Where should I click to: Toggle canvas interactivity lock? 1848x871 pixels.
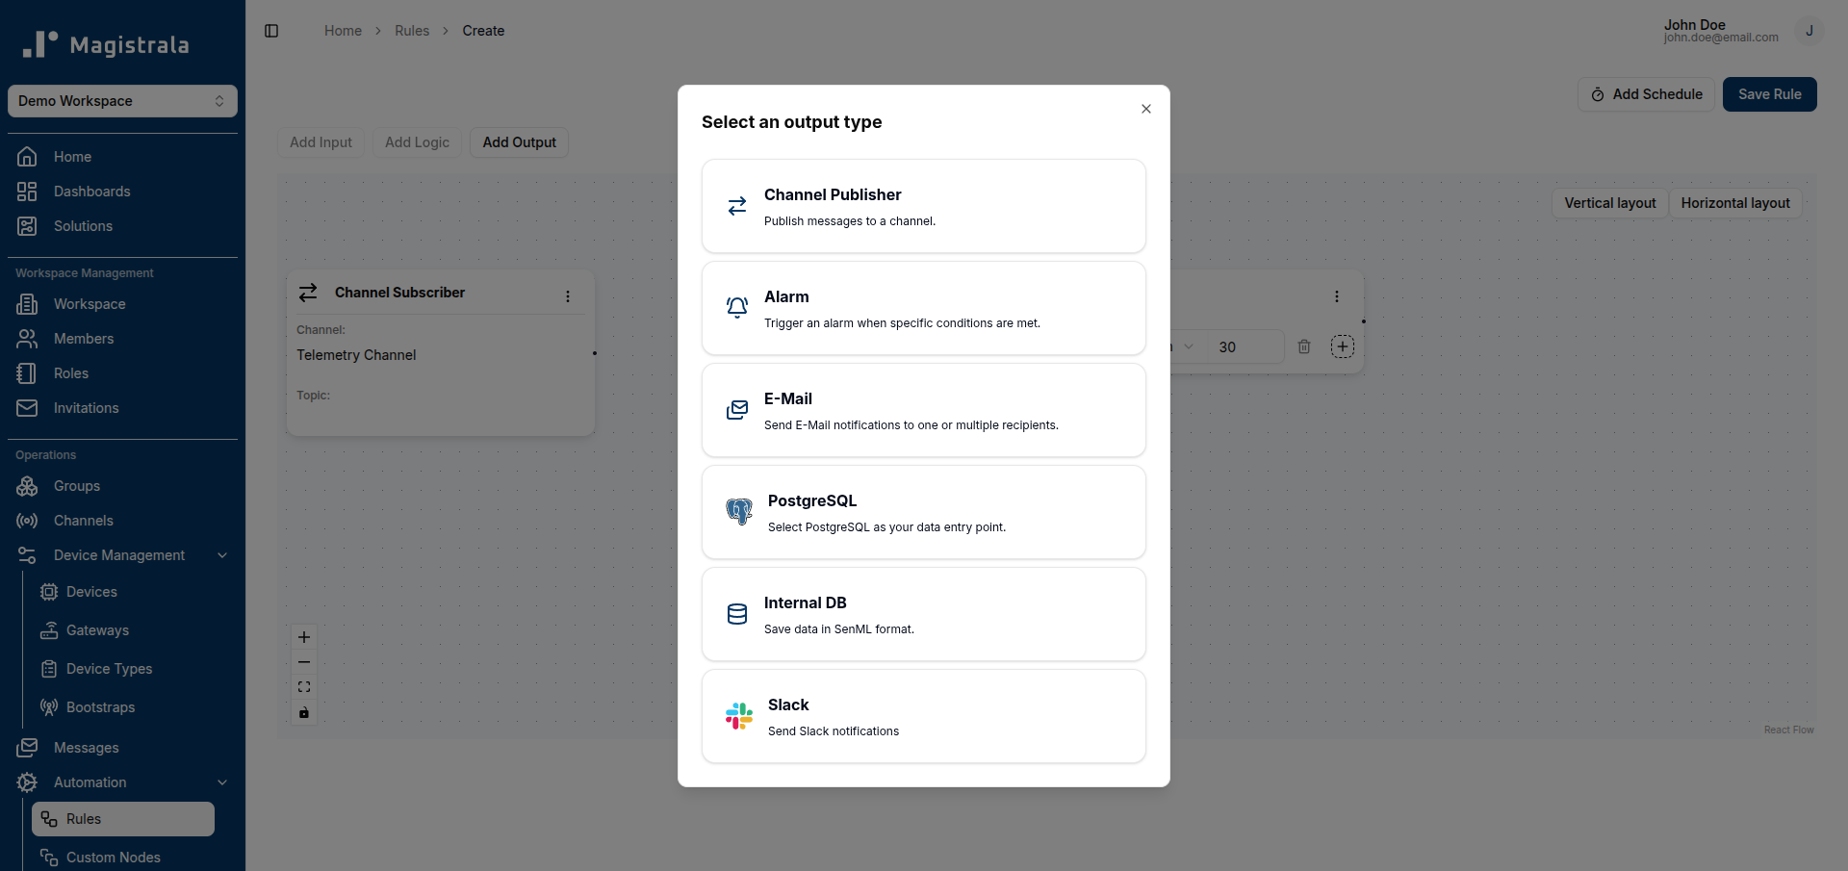[x=304, y=712]
